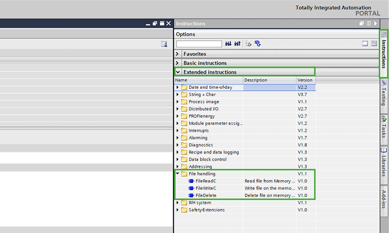Collapse the File handling folder
The image size is (389, 233).
[177, 174]
